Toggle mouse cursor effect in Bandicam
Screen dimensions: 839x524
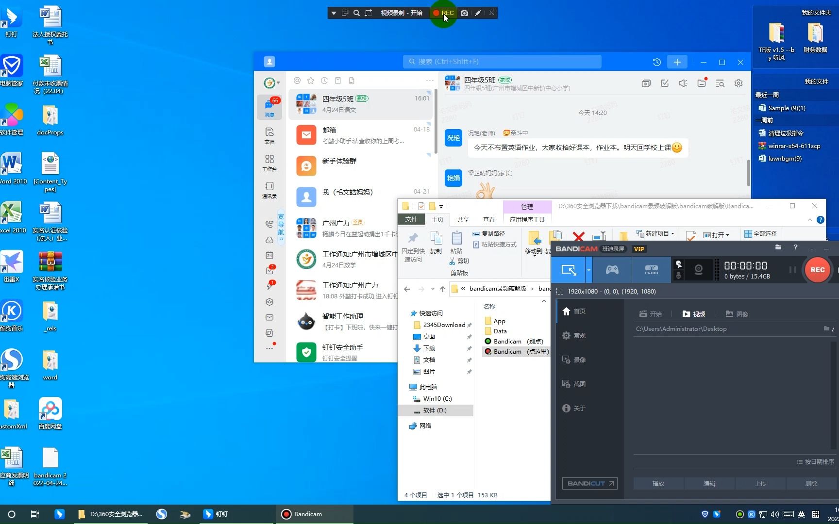tap(679, 264)
